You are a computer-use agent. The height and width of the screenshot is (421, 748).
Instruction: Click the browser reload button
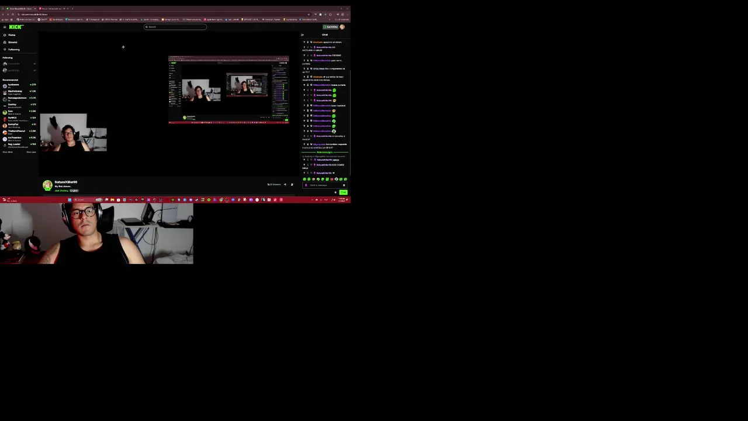13,14
